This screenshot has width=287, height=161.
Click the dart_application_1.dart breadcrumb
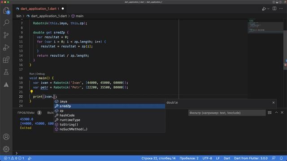(49, 16)
